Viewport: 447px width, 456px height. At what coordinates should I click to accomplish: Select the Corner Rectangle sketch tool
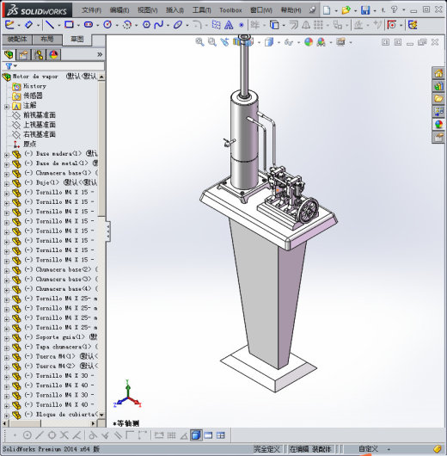69,25
